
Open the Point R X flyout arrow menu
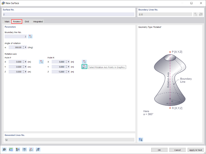[x=69, y=62]
